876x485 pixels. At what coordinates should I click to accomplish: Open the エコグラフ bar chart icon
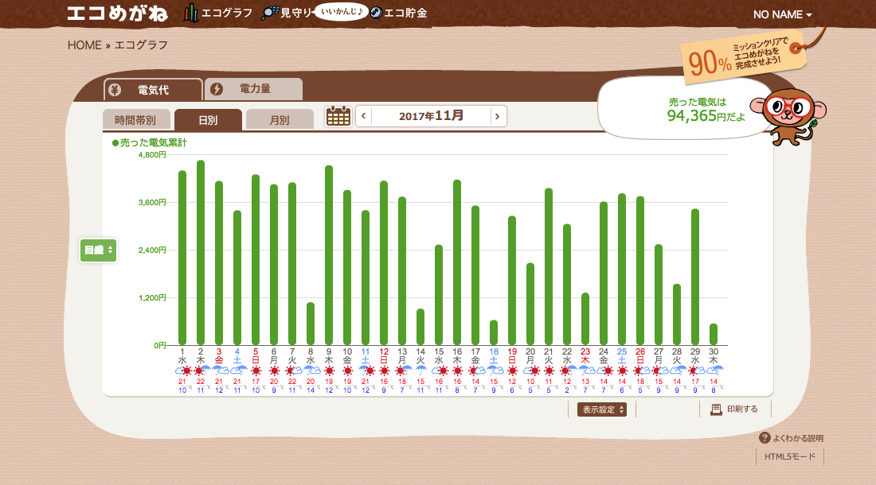click(x=191, y=13)
